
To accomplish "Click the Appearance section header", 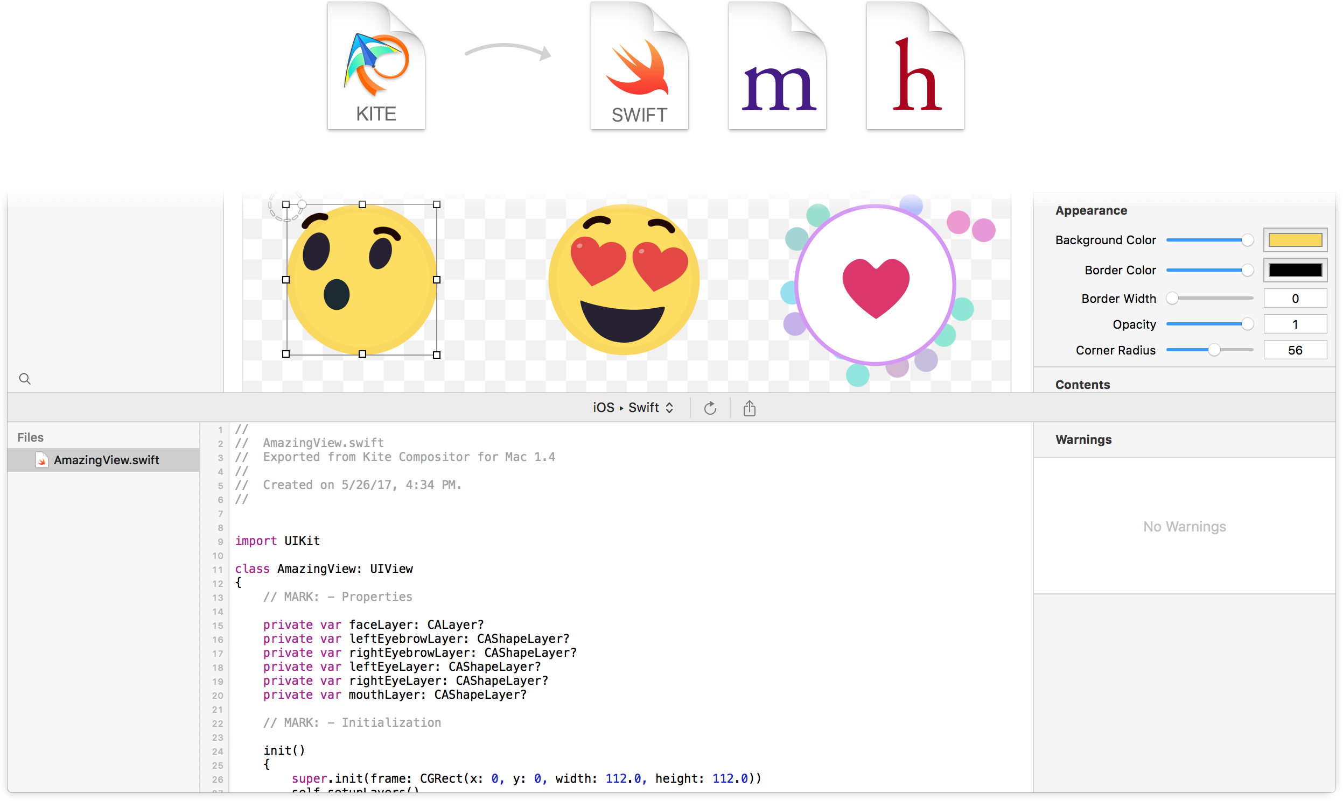I will coord(1090,210).
